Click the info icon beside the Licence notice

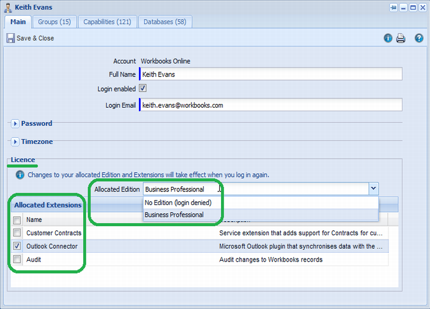[x=20, y=175]
